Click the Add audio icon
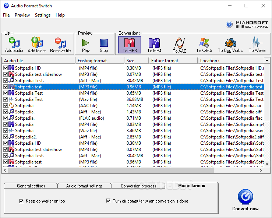The image size is (272, 218). [14, 43]
